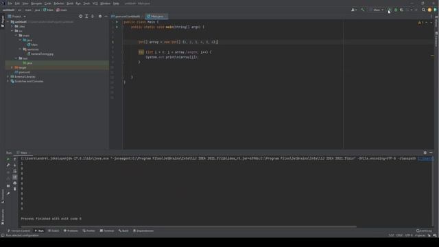439x247 pixels.
Task: Click the classpath link in console output
Action: coord(425,158)
